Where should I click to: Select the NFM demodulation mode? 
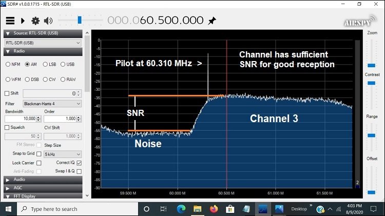8,64
